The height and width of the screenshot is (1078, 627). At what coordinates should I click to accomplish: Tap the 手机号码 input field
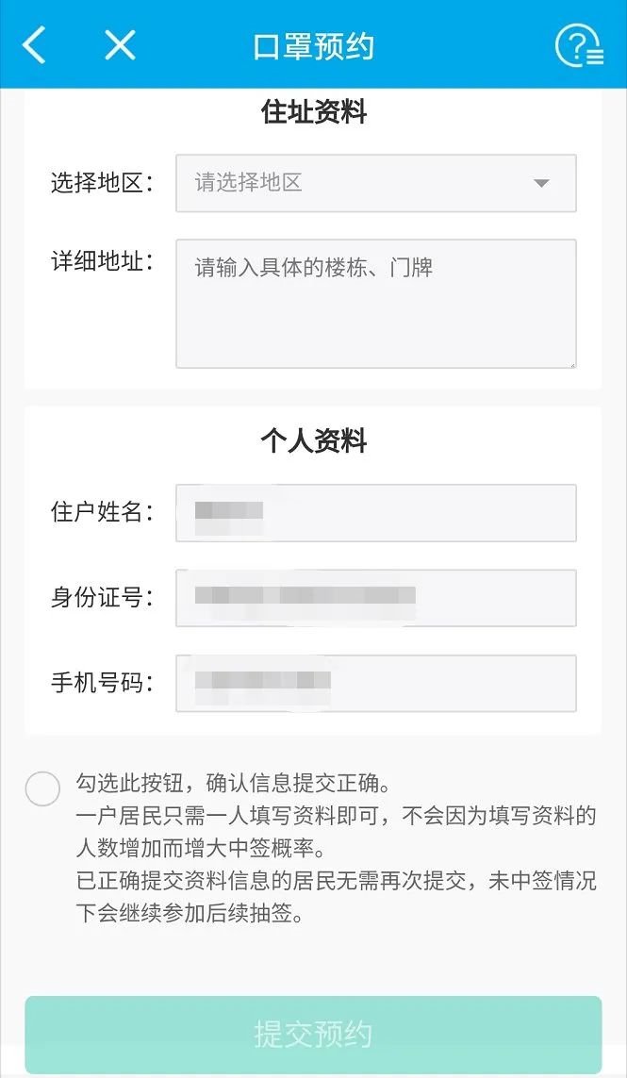[x=375, y=683]
